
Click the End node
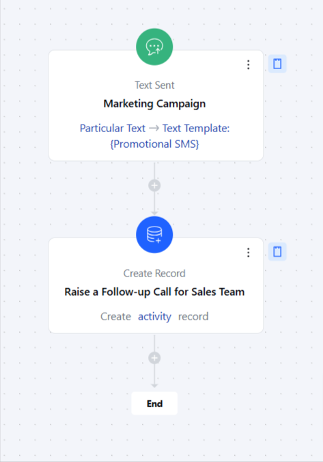coord(154,403)
